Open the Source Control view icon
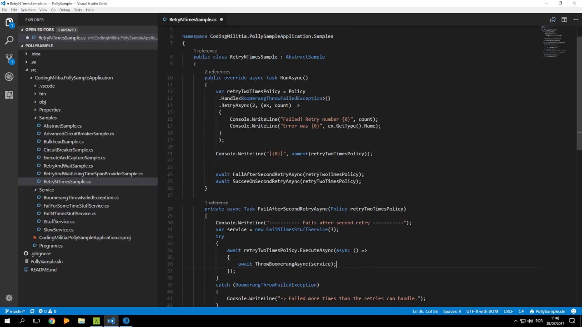Screen dimensions: 582x327 [x=9, y=59]
